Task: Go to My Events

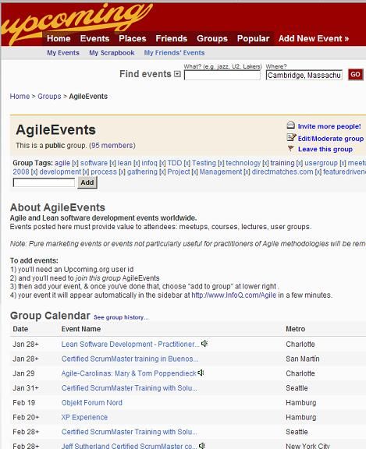Action: coord(63,53)
